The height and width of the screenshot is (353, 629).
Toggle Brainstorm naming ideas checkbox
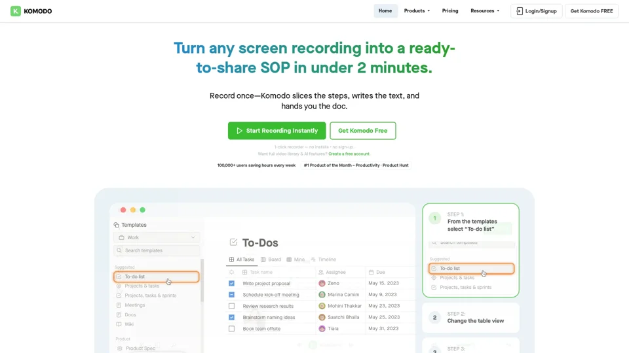tap(231, 318)
